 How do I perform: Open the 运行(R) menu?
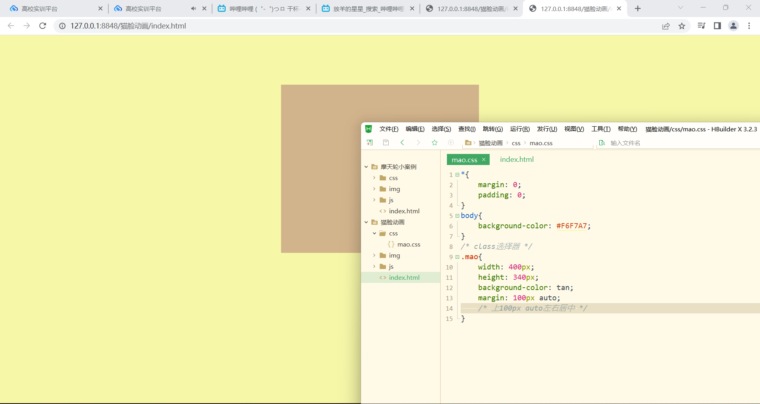click(x=520, y=129)
